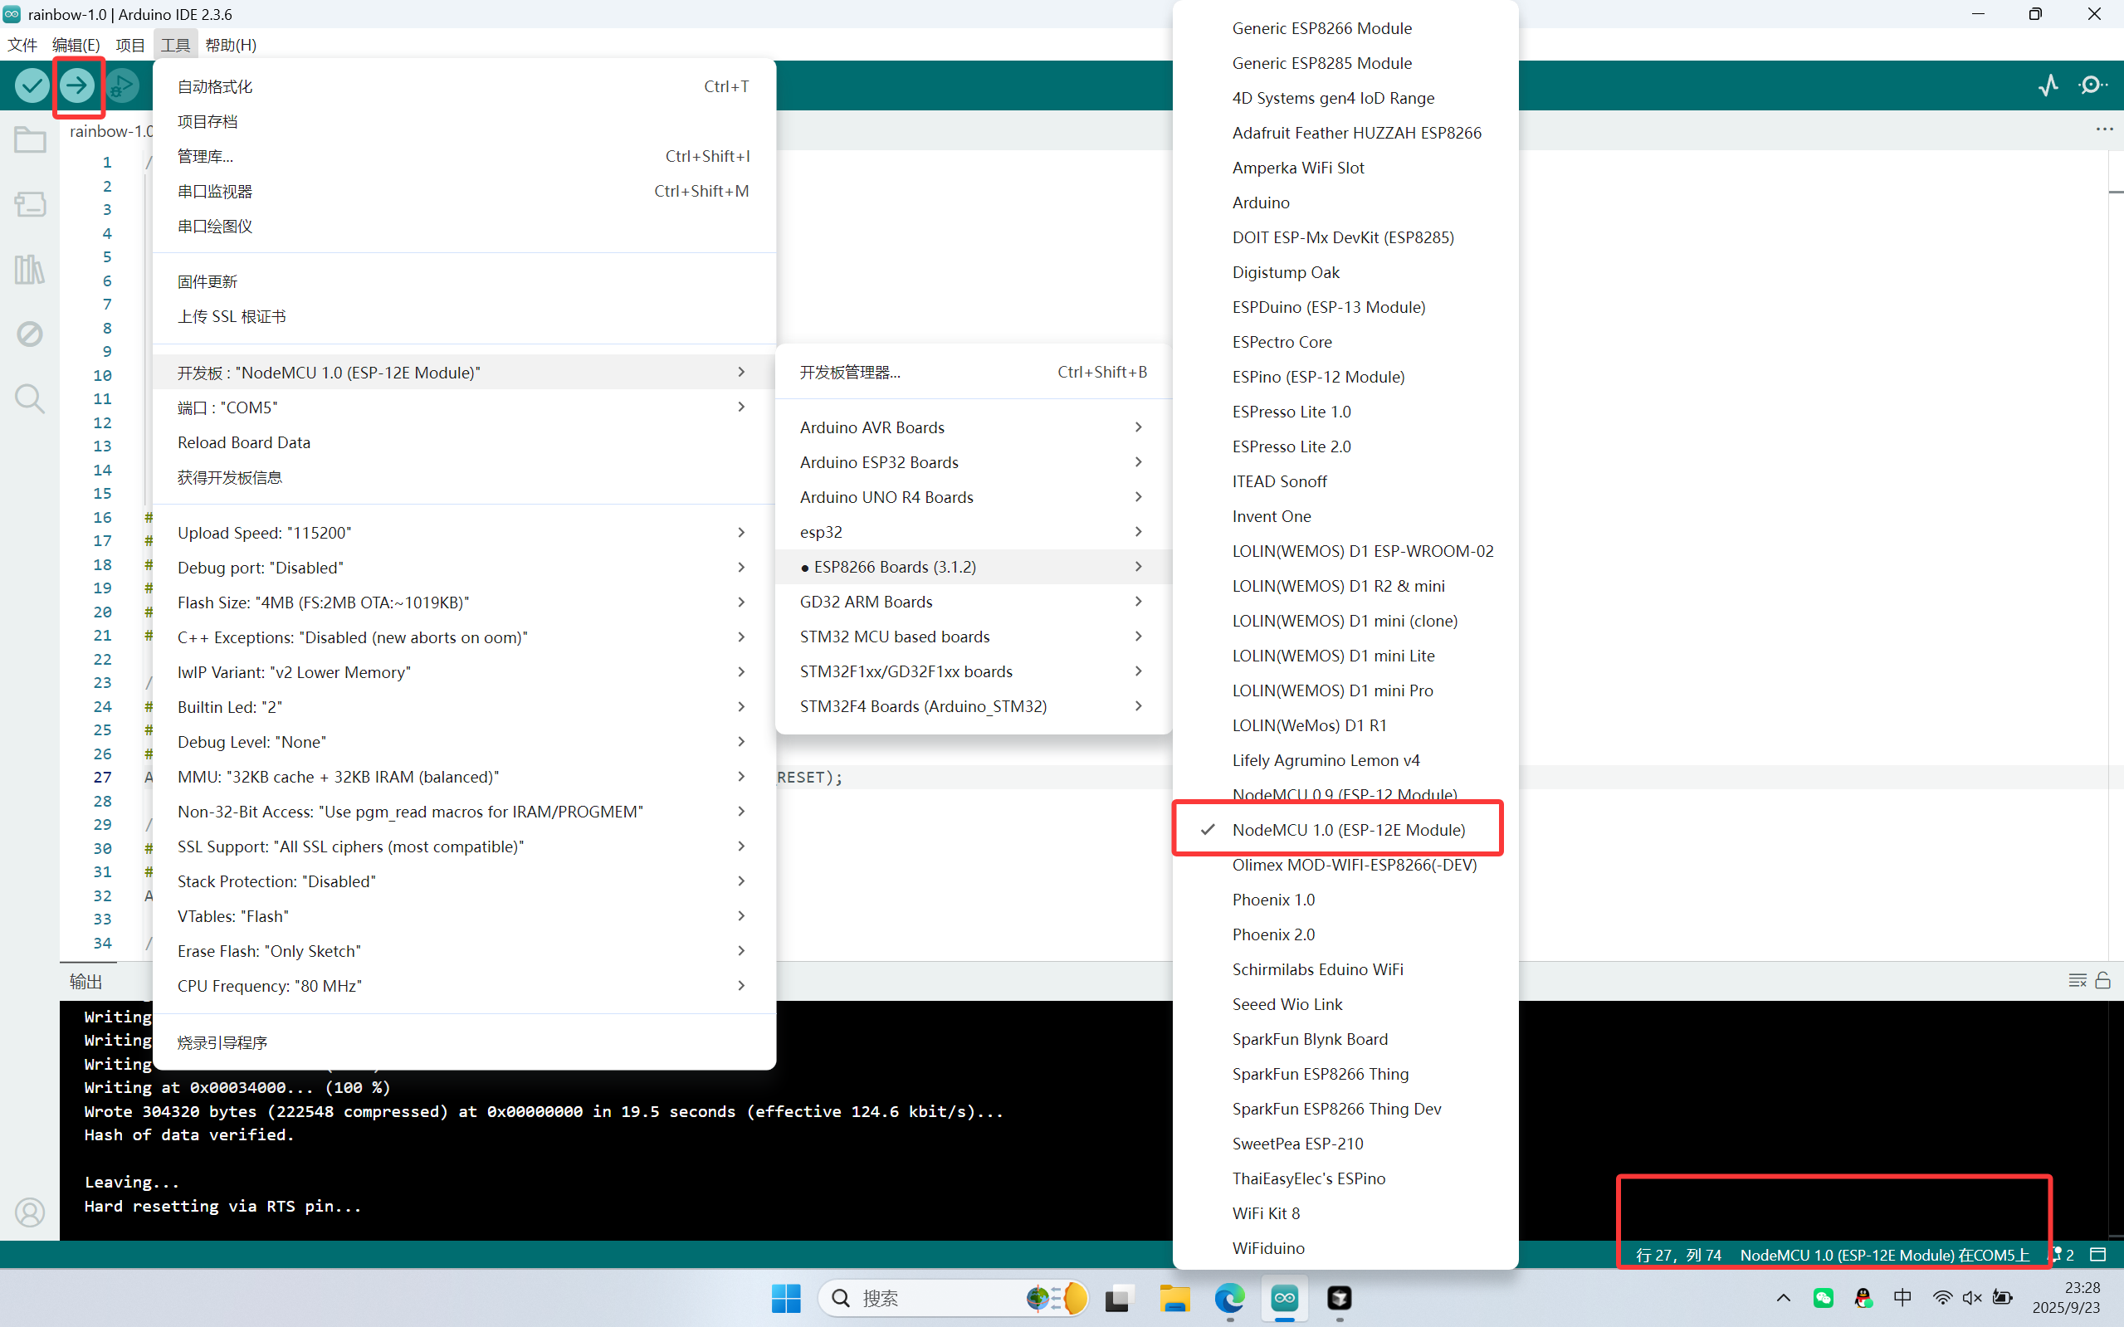Open the Sketchbook folder sidebar icon
2124x1327 pixels.
tap(30, 140)
